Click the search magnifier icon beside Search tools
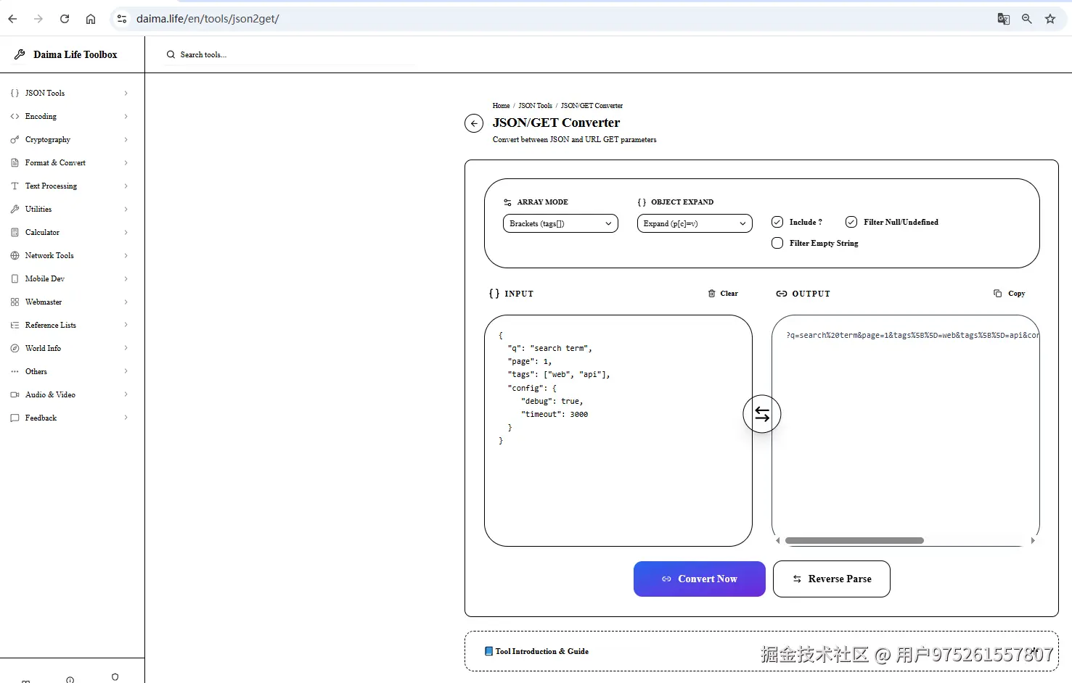The width and height of the screenshot is (1072, 683). coord(171,54)
